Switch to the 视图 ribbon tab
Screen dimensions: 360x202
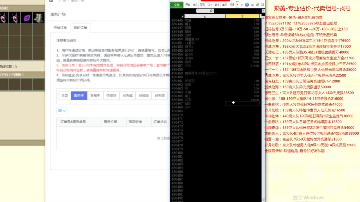click(232, 5)
